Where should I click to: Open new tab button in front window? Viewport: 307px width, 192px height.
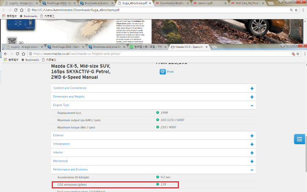point(214,47)
